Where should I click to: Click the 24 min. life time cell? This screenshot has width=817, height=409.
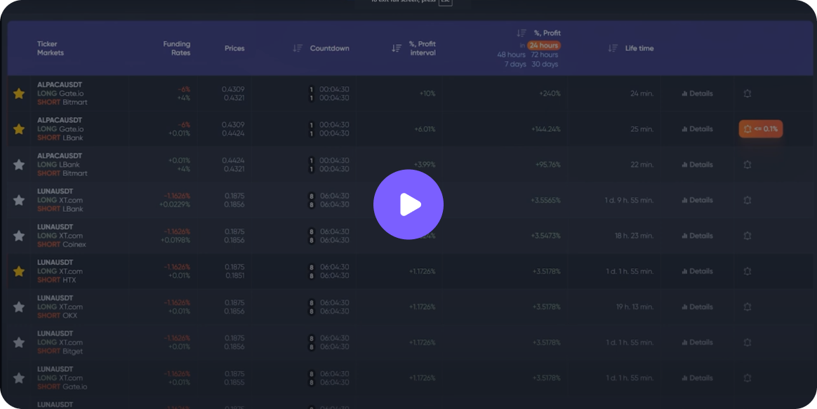(x=642, y=94)
